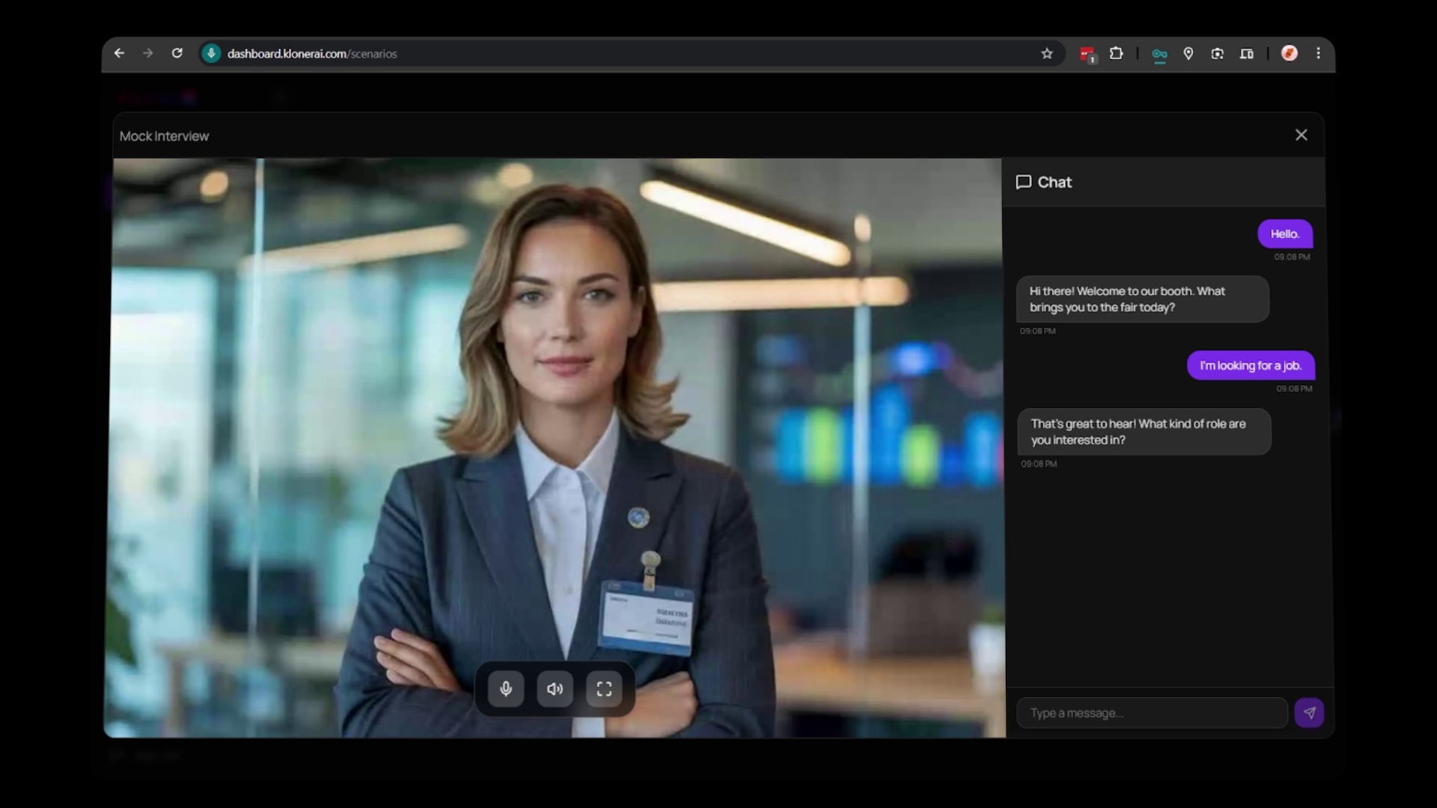Select the Mock Interview title tab area

(164, 136)
